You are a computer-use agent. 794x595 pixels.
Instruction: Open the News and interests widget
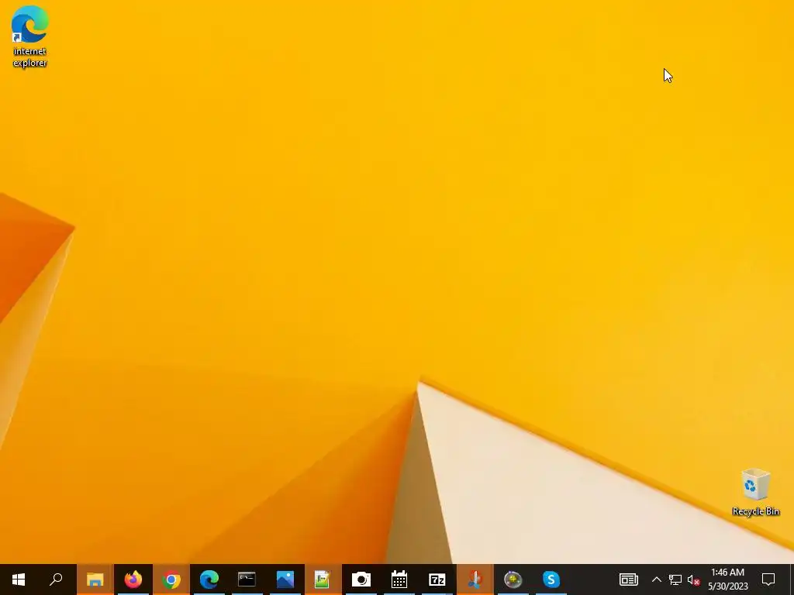click(628, 580)
